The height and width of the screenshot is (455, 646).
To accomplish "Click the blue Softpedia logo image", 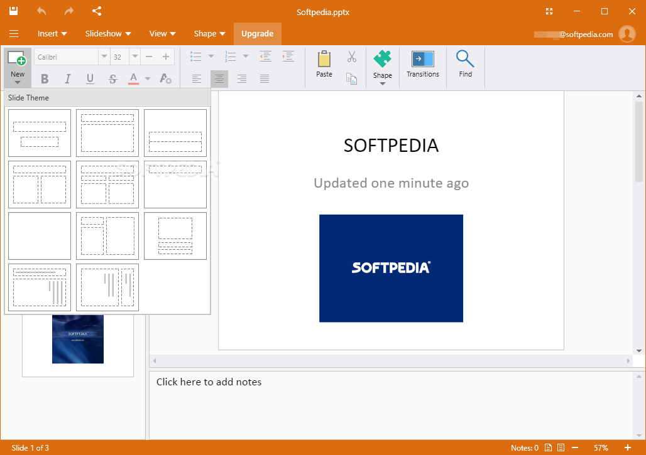I will [391, 268].
